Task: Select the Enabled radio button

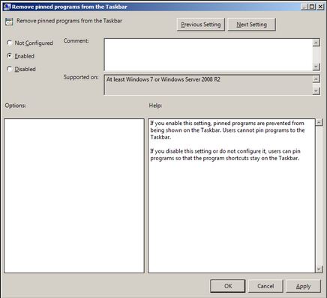Action: 10,55
